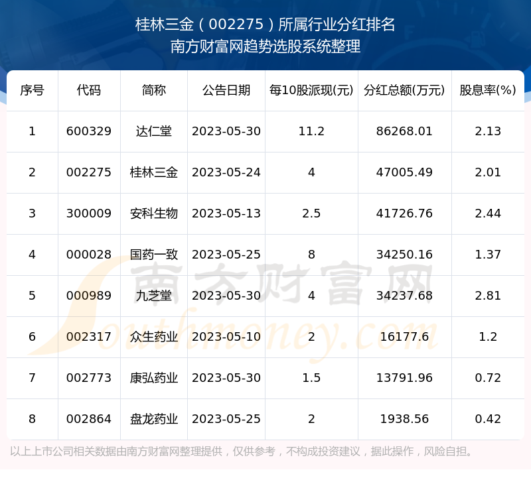
Task: Click the 每10股派现 value for 盘龙药业
Action: pyautogui.click(x=311, y=419)
